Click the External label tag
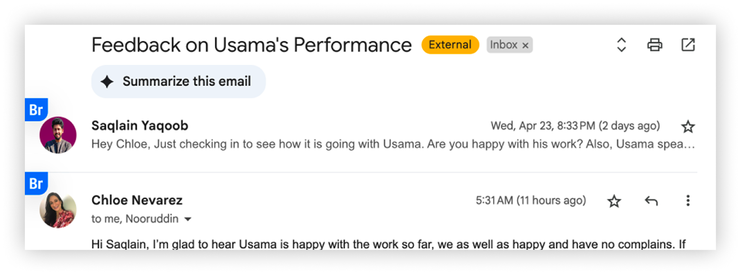The height and width of the screenshot is (275, 741). (450, 45)
